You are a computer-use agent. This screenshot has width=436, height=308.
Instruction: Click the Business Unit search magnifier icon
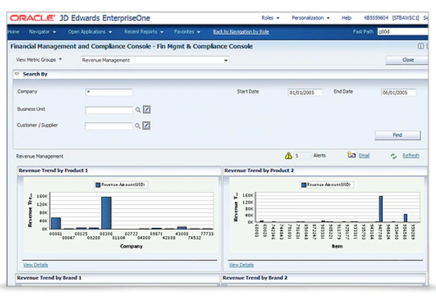[138, 110]
